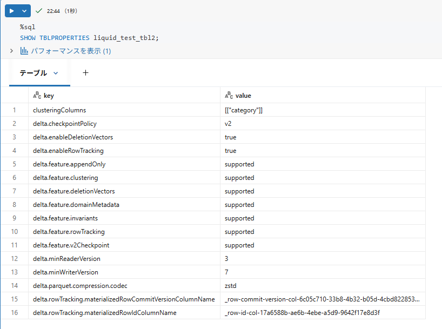Select the delta.minWriterVersion cell

pos(124,272)
